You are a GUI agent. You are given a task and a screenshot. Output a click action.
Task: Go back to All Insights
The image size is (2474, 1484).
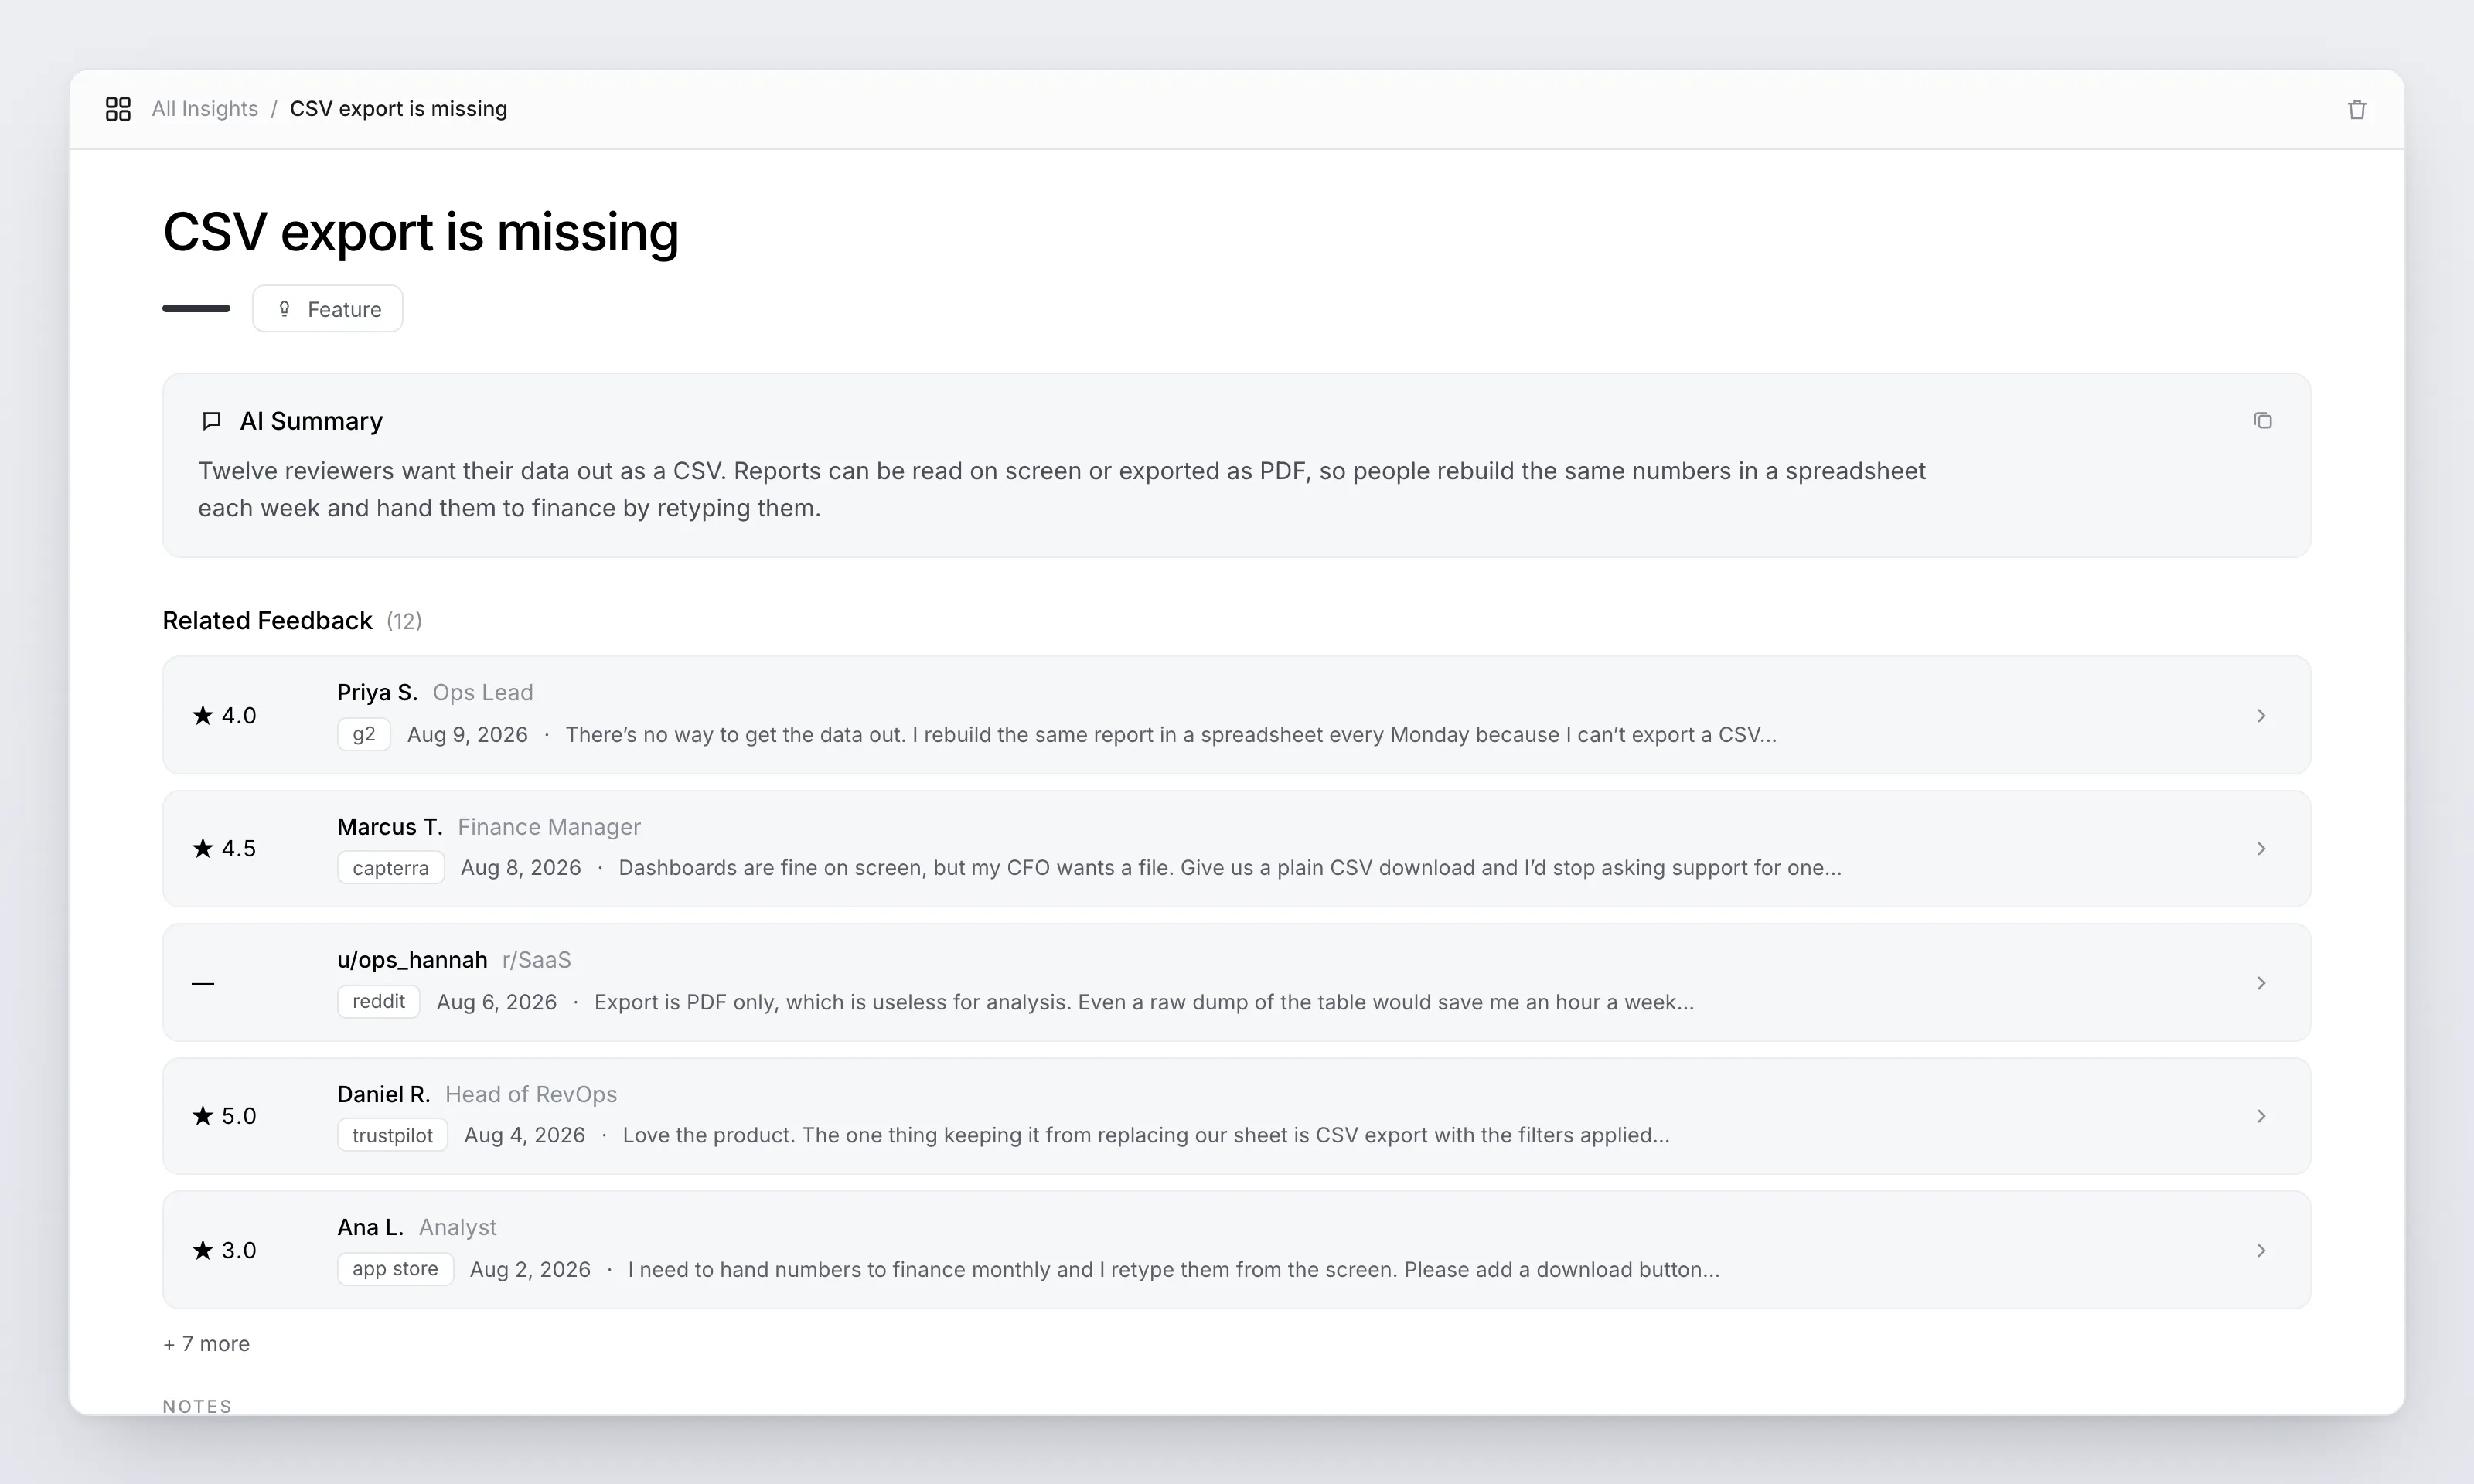[x=205, y=109]
